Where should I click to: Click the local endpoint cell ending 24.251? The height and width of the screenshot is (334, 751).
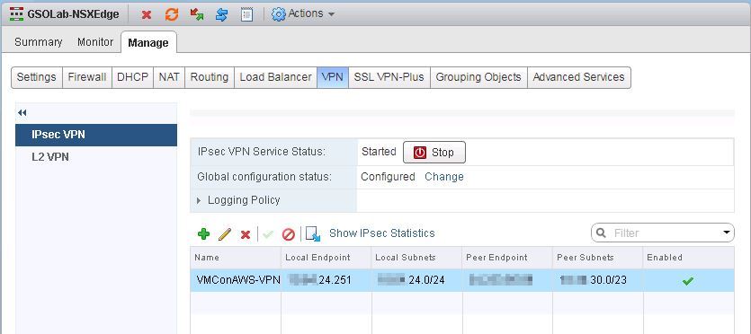[x=326, y=280]
